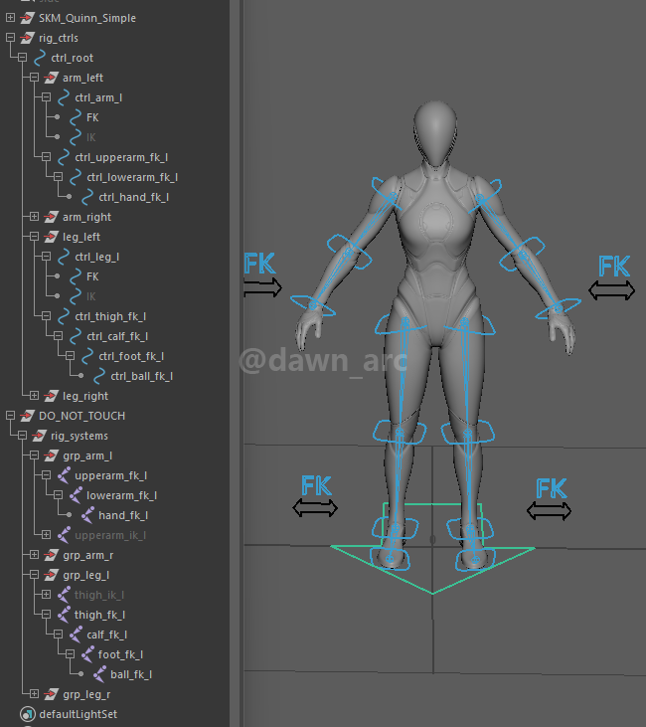
Task: Expand the SKM_Quinn_Simple node
Action: (10, 18)
